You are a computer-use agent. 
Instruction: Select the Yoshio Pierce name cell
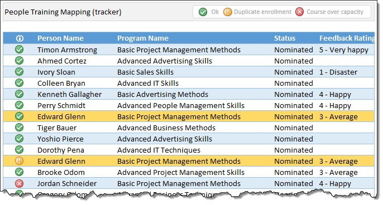pyautogui.click(x=60, y=139)
